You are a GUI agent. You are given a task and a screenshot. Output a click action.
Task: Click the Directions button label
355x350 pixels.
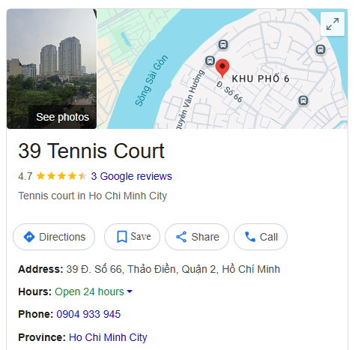point(62,237)
